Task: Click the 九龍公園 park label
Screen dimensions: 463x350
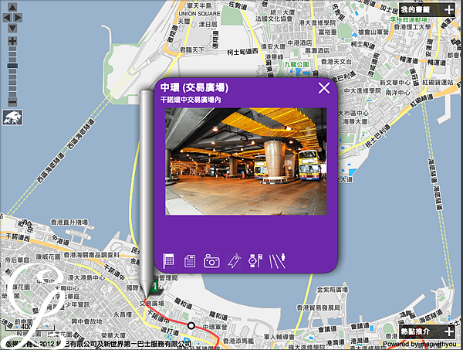Action: pyautogui.click(x=296, y=64)
